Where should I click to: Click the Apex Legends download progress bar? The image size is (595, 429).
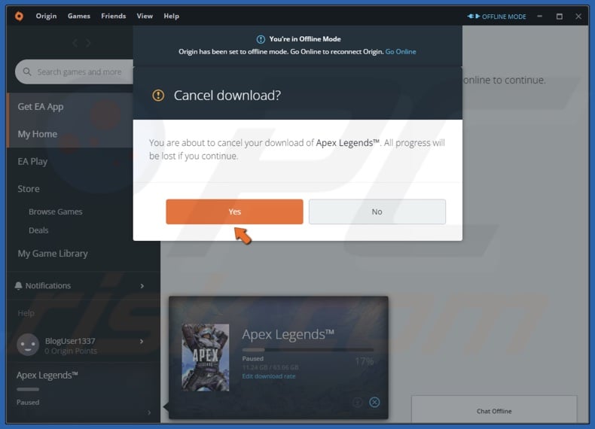308,350
